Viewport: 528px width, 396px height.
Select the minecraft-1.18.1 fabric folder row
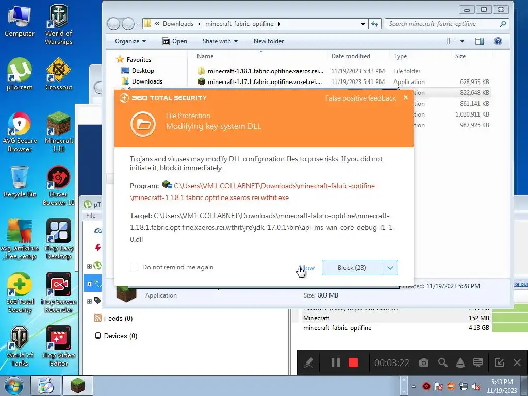[343, 71]
